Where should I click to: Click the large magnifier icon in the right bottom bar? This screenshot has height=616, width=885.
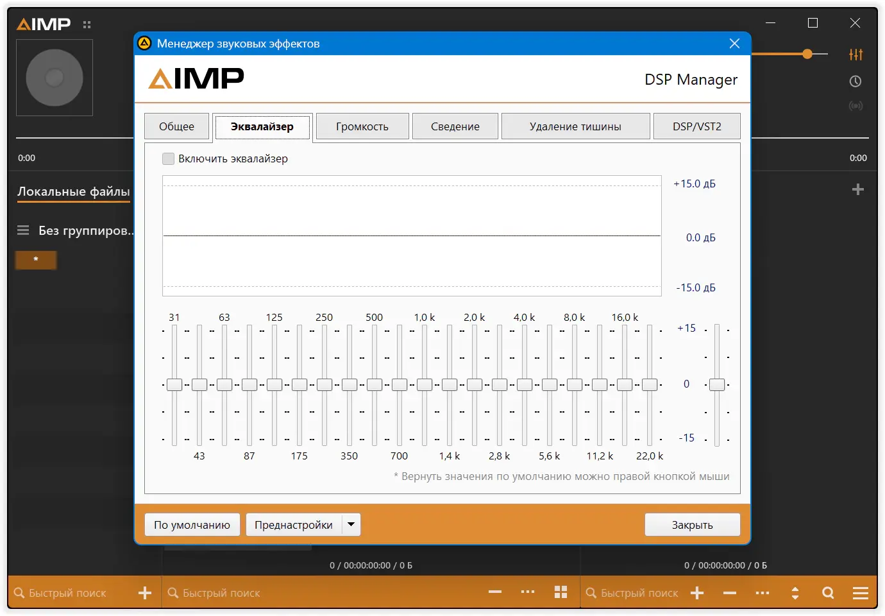828,593
